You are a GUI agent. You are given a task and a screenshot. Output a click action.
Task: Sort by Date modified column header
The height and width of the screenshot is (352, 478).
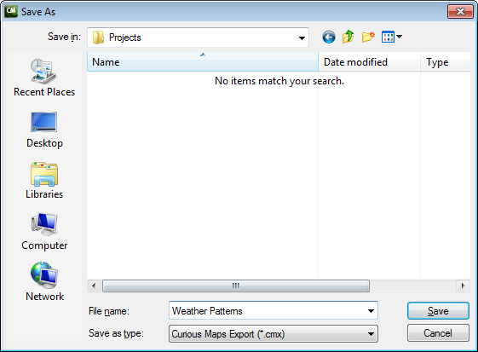369,62
